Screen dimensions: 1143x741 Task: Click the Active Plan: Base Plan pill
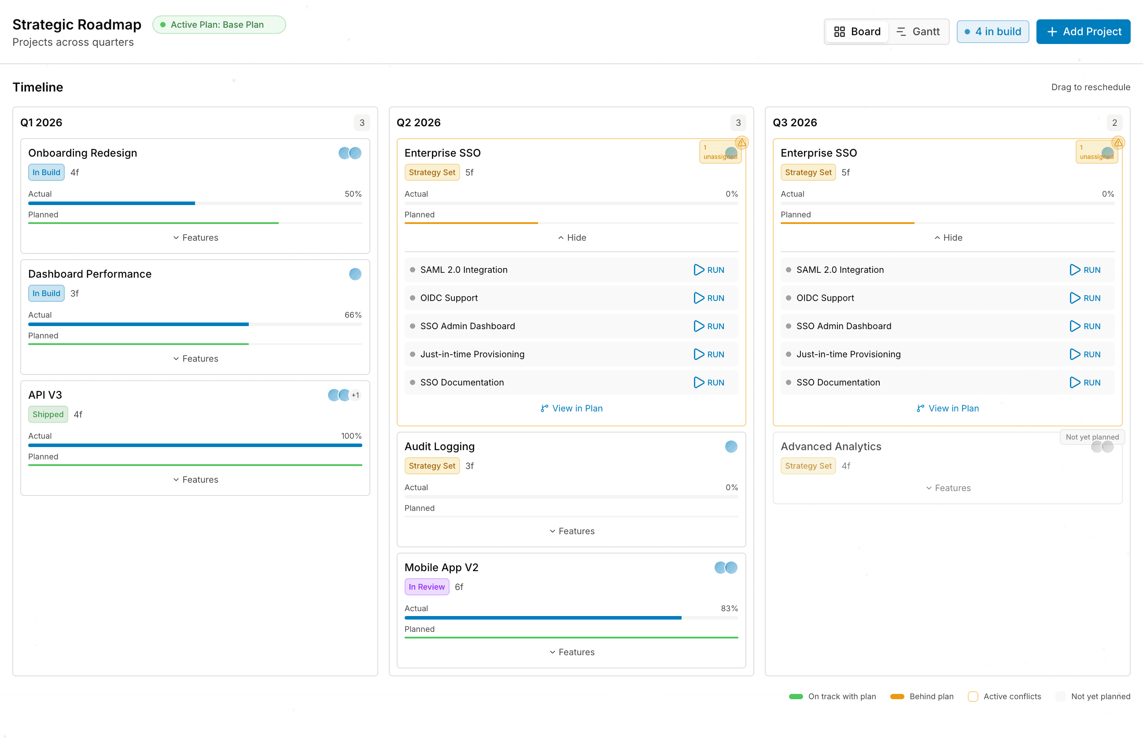(219, 25)
